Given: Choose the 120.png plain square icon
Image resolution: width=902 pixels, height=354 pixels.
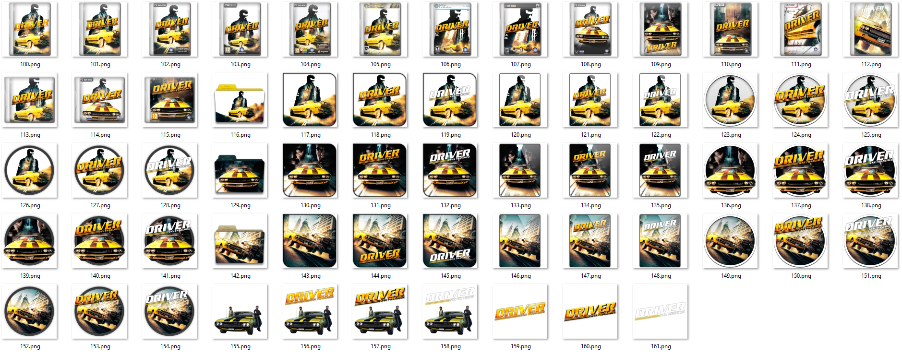Looking at the screenshot, I should point(520,100).
